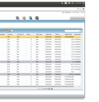
Task: Select the 72.0 multiply rate cell
Action: tap(69, 52)
